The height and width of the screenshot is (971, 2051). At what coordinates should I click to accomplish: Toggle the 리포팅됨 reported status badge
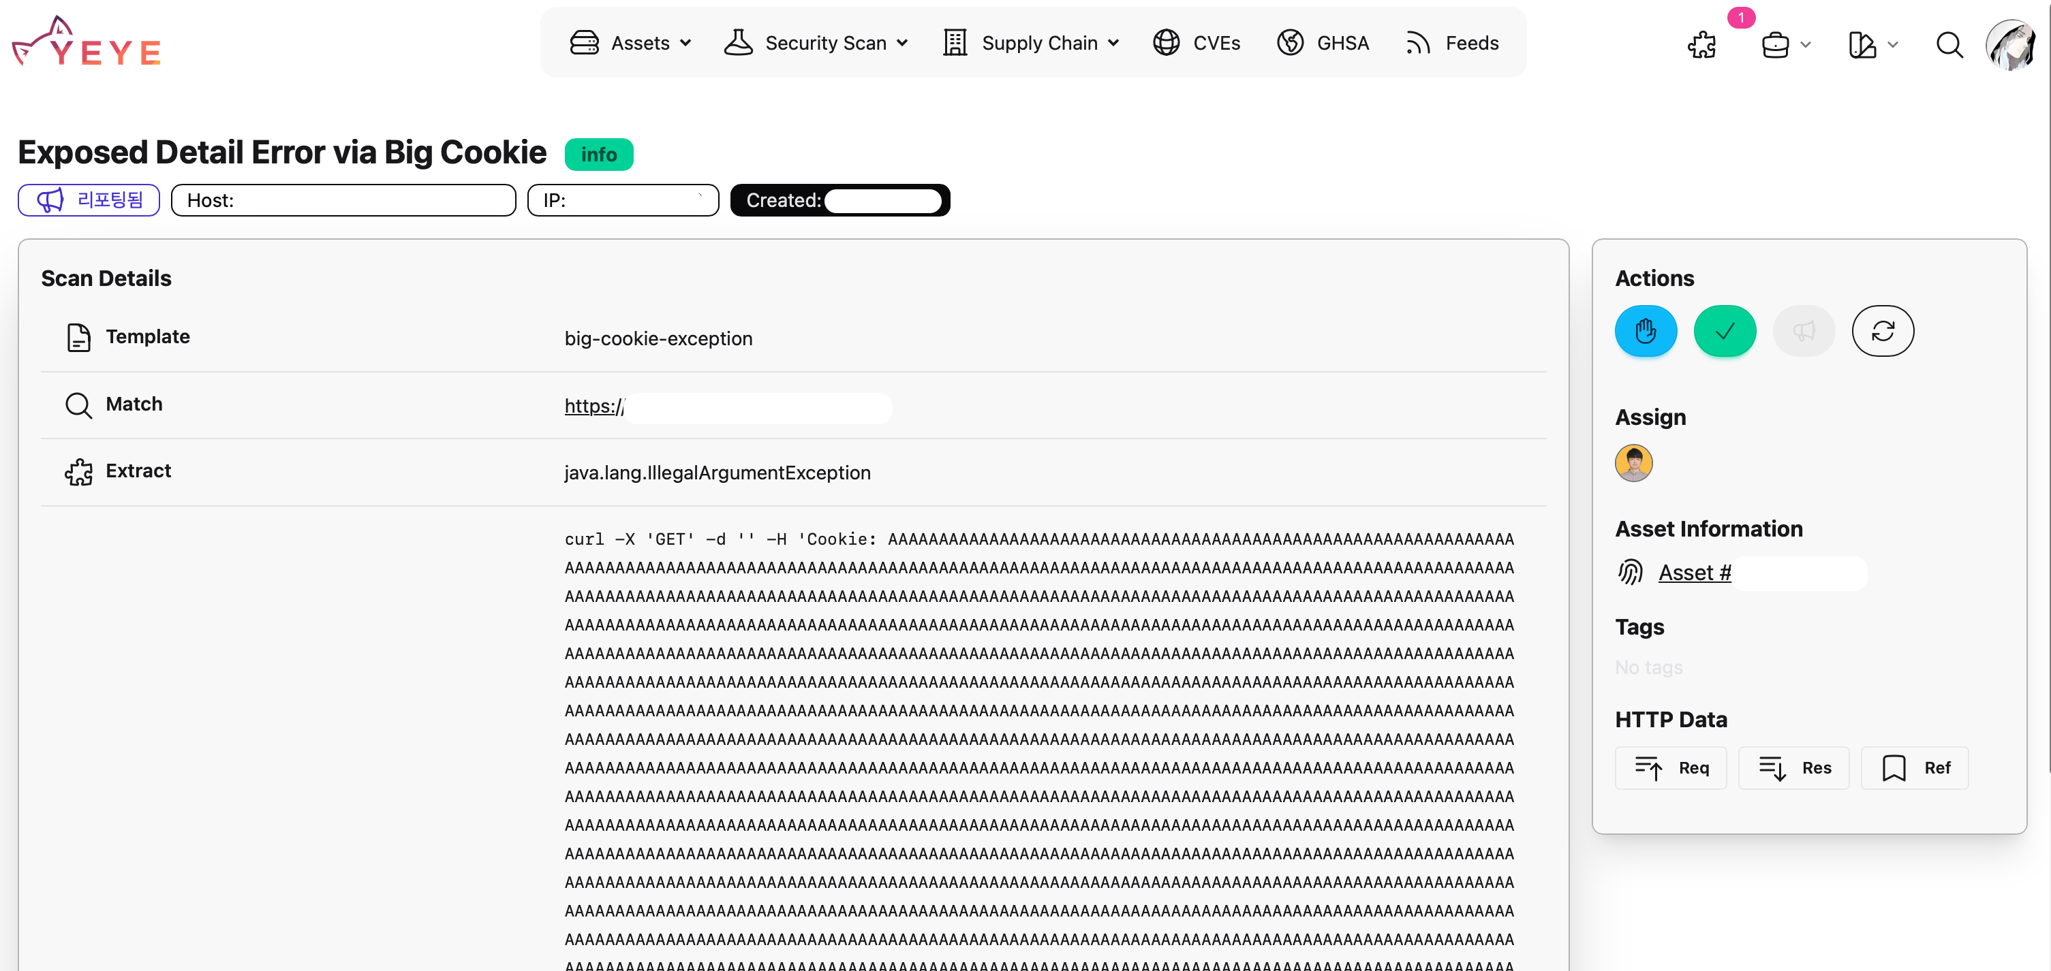[x=89, y=200]
